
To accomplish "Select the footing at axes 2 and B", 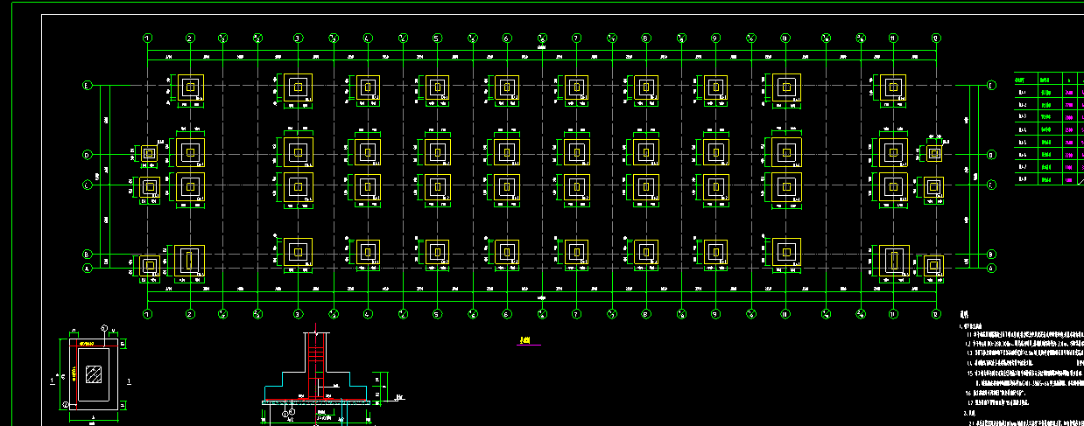I will tap(190, 259).
